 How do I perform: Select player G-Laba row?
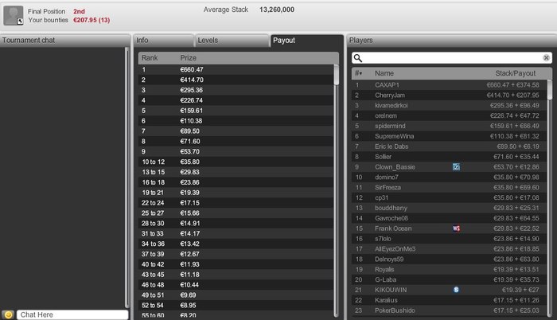[x=450, y=280]
